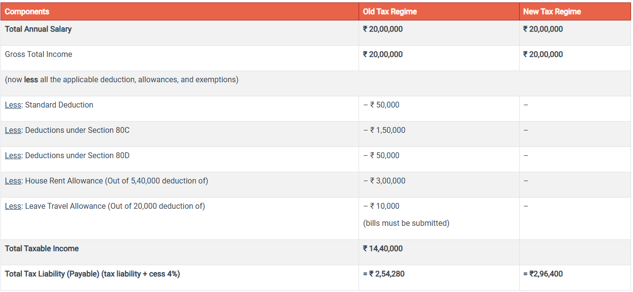Click the "Less" link before Standard Deduction
Image resolution: width=633 pixels, height=292 pixels.
click(x=13, y=105)
